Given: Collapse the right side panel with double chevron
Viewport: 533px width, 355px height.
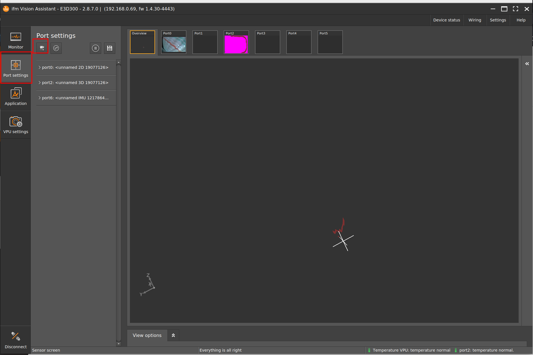Looking at the screenshot, I should (x=527, y=63).
